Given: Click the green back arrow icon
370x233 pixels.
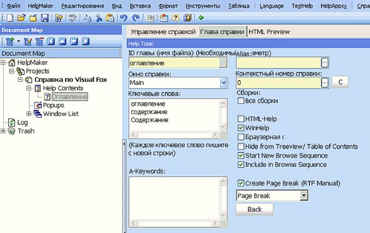Looking at the screenshot, I should coord(201,18).
